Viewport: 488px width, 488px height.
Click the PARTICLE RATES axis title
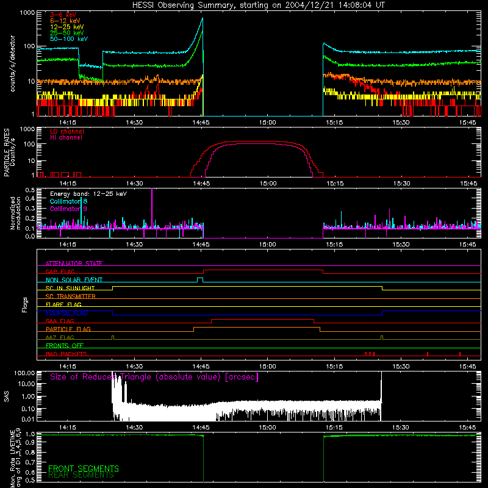(7, 152)
